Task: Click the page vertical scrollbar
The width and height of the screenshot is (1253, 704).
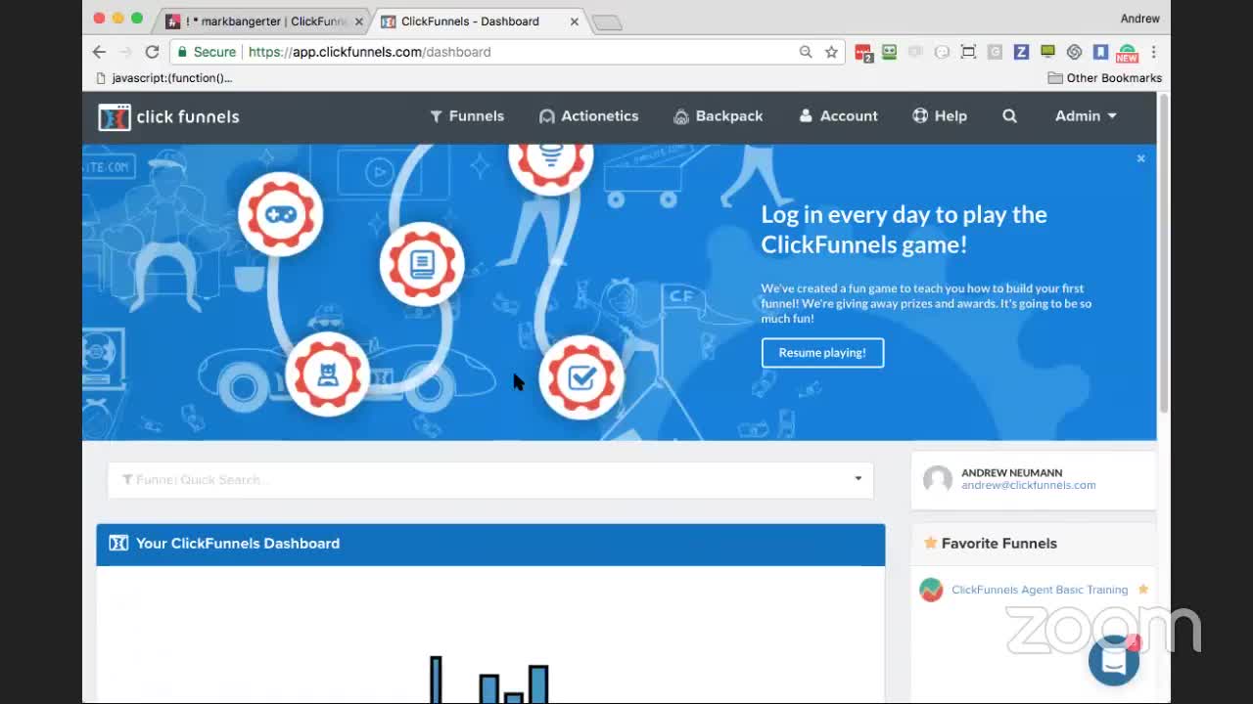Action: (1163, 254)
